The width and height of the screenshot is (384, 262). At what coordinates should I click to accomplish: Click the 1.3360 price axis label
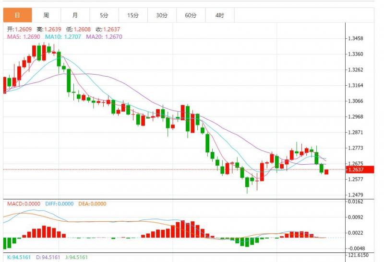coord(356,54)
